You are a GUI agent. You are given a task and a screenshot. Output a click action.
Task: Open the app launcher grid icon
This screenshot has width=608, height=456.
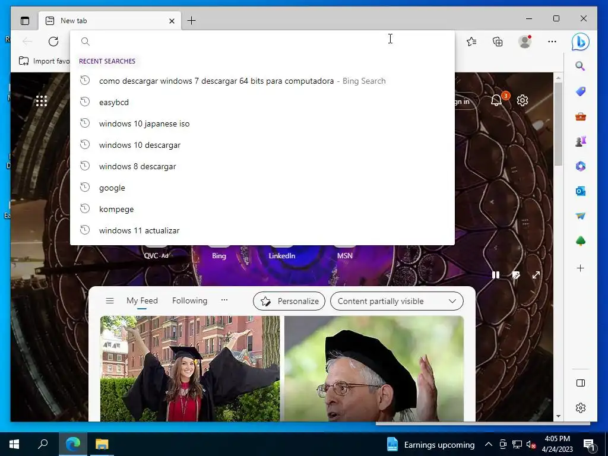point(42,101)
